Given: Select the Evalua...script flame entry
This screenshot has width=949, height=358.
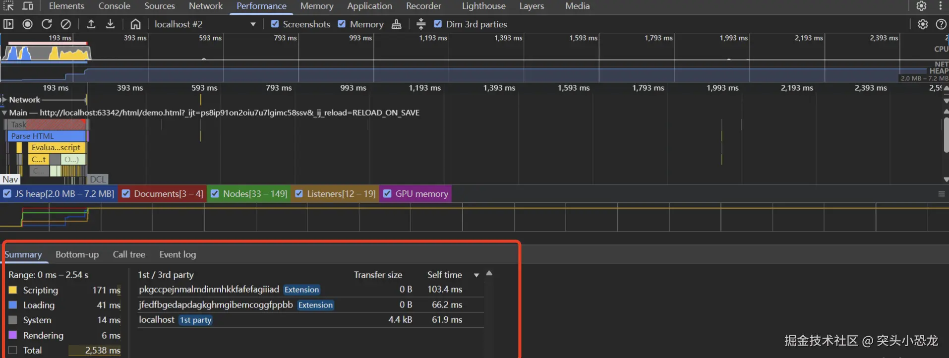Looking at the screenshot, I should coord(57,147).
